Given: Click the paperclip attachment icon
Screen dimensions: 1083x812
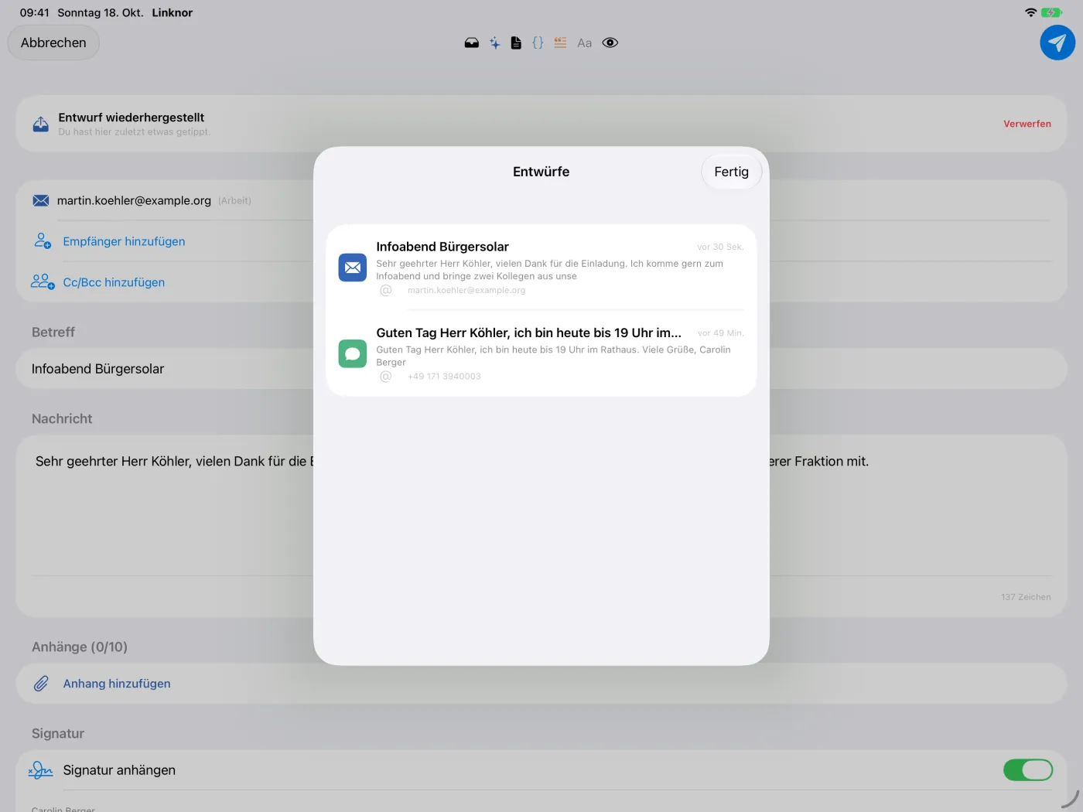Looking at the screenshot, I should coord(41,684).
